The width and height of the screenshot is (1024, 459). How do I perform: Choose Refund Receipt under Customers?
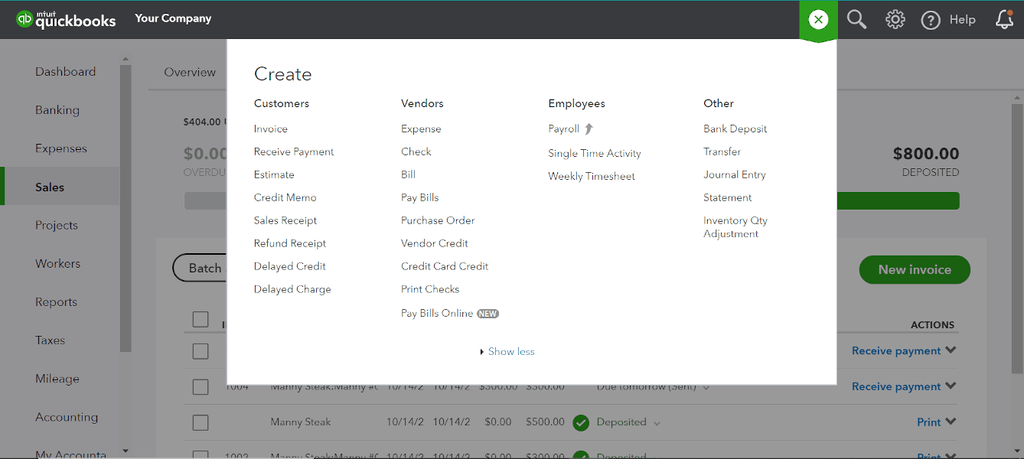290,244
